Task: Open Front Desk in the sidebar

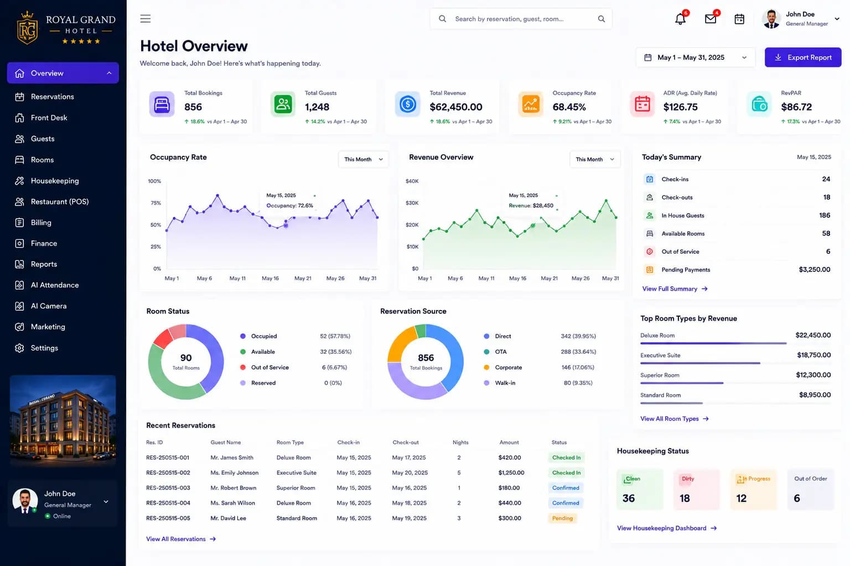Action: 63,118
